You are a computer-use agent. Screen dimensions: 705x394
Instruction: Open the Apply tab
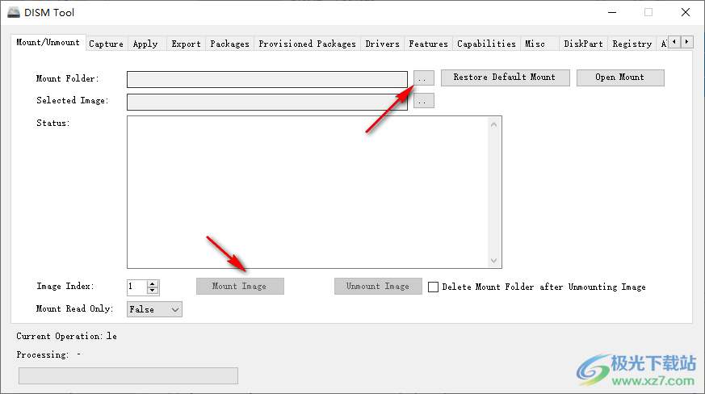click(145, 44)
